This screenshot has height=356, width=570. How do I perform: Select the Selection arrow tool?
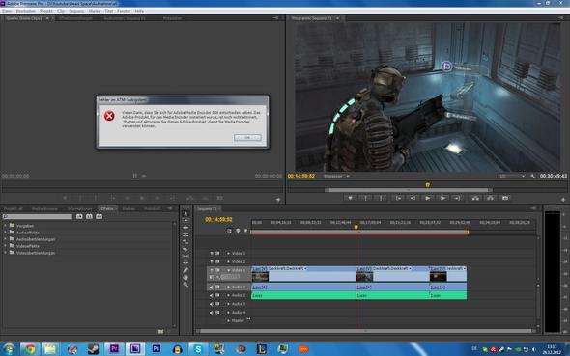point(185,213)
